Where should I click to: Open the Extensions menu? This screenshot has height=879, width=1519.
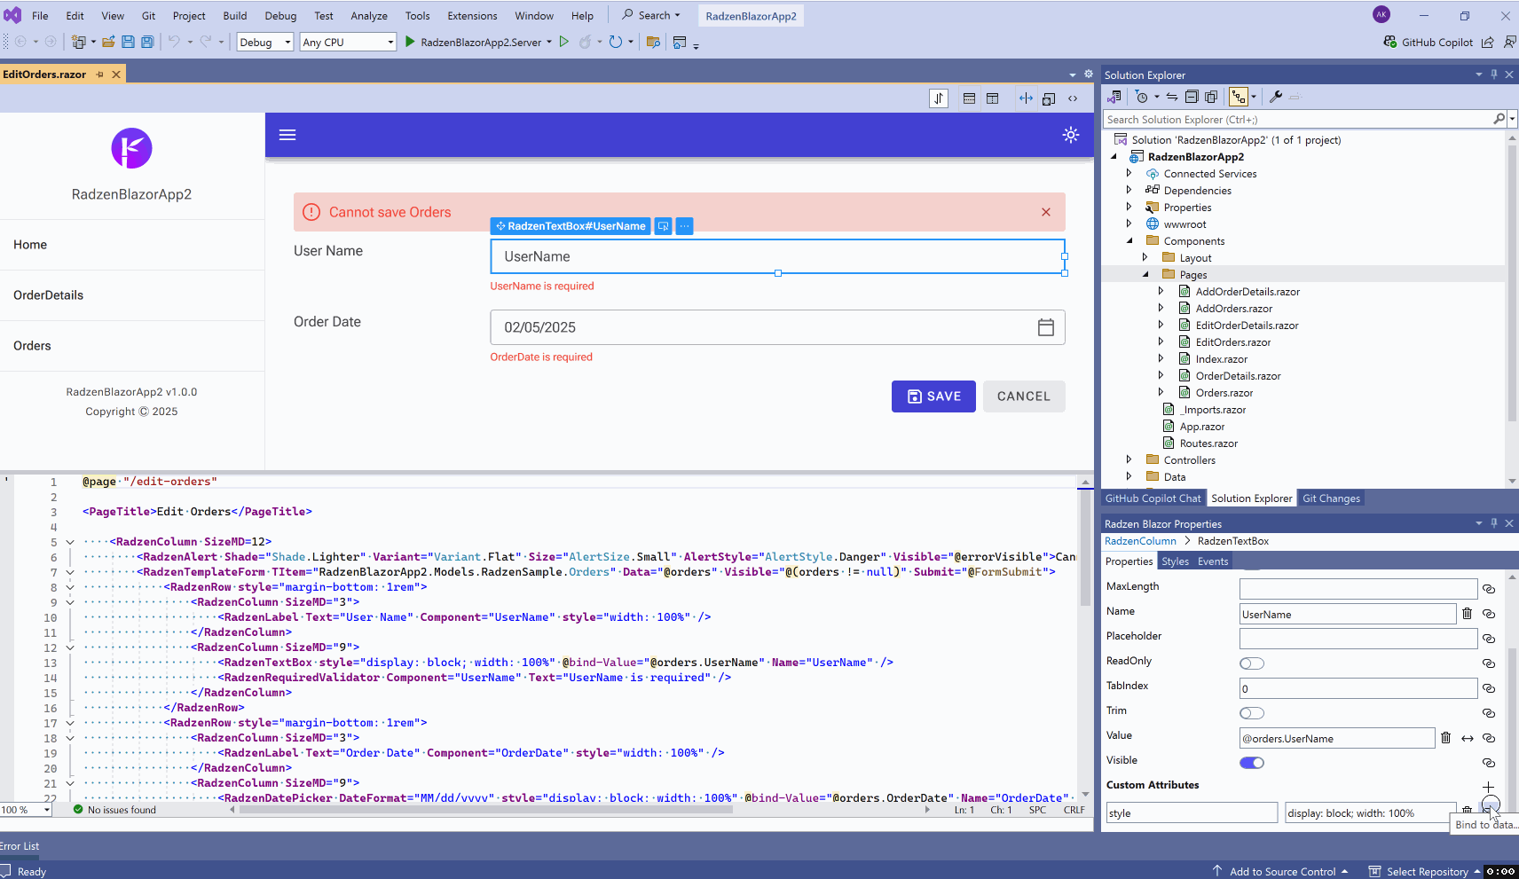472,16
